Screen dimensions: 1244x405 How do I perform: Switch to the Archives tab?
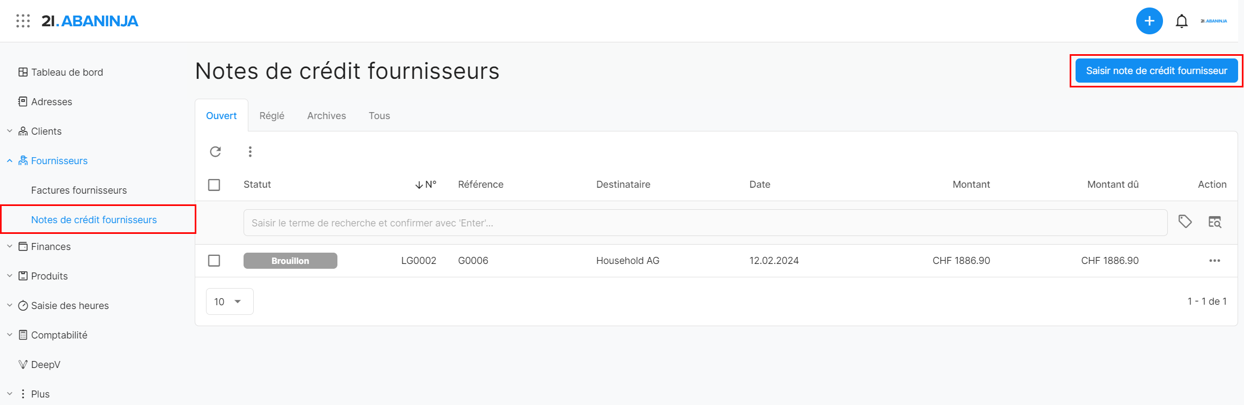coord(326,116)
